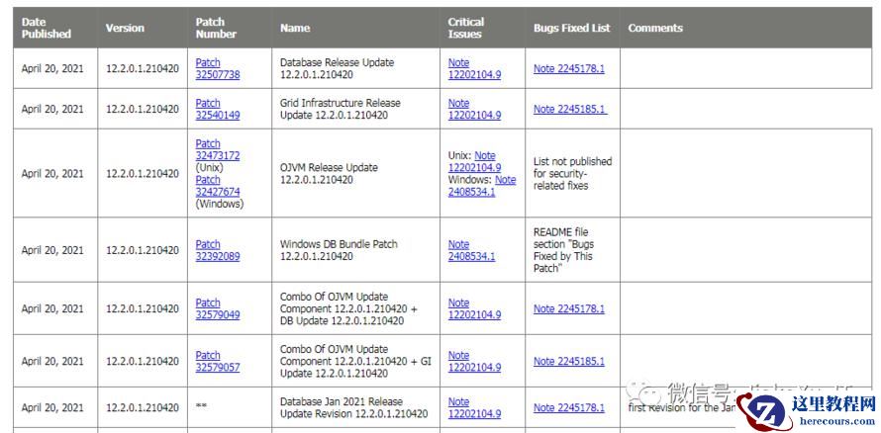Click the April 20, 2021 date in the Patch 32579057 row
Screen dimensions: 881x433
click(52, 361)
